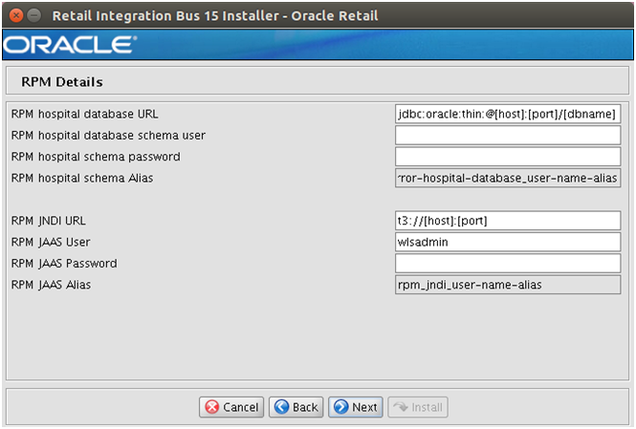Click the label 'RPM JAAS Password'

(64, 264)
